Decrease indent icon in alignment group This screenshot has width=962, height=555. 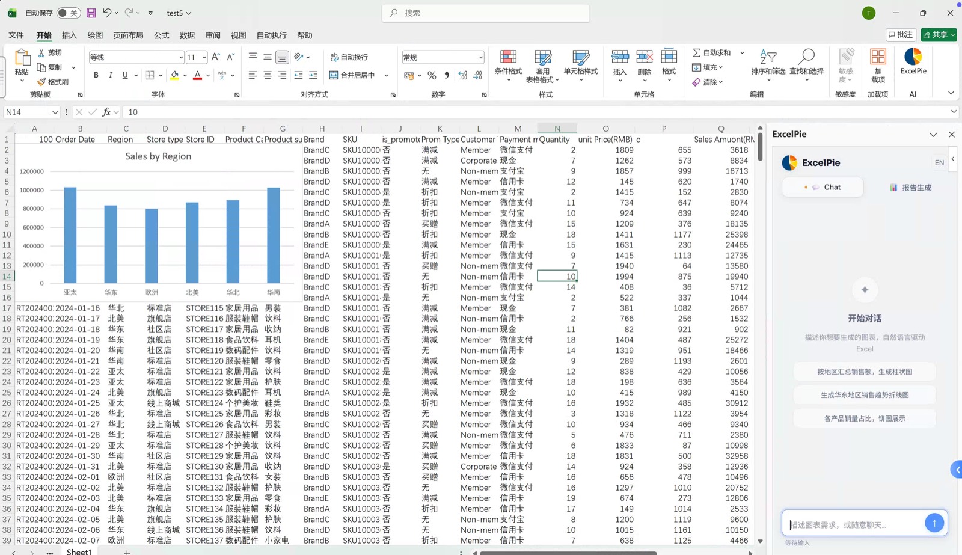tap(298, 75)
